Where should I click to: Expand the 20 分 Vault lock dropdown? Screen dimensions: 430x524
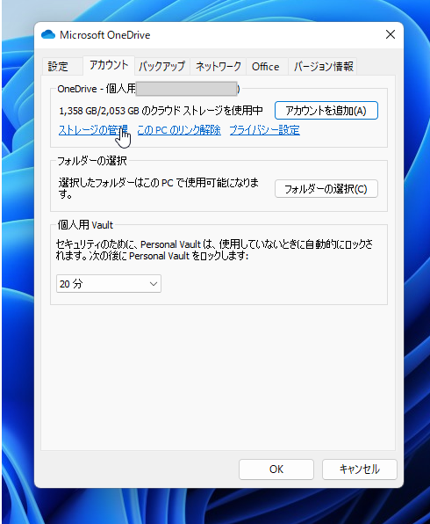tap(109, 284)
